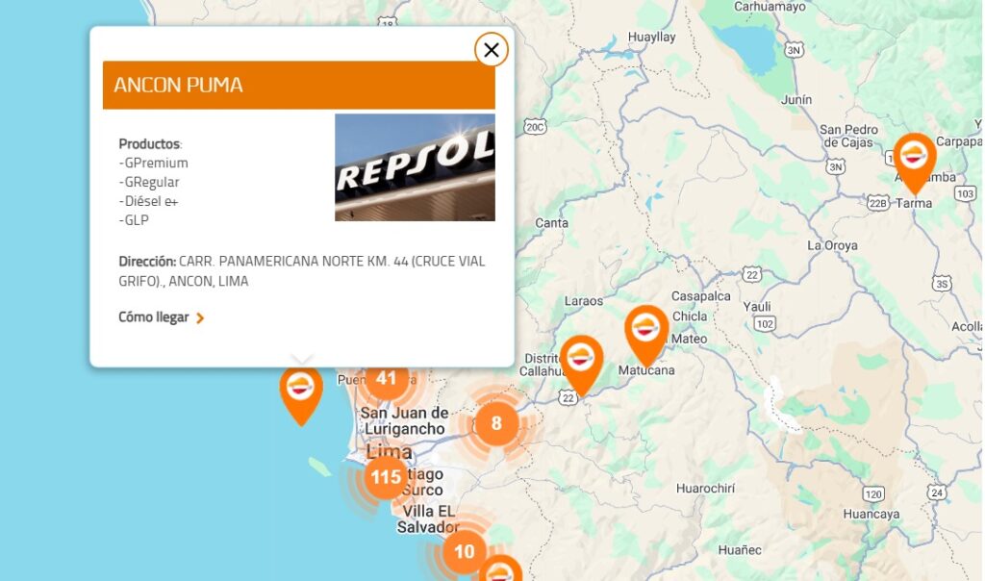Expand the cluster of 10 stations
This screenshot has width=985, height=581.
pos(465,551)
